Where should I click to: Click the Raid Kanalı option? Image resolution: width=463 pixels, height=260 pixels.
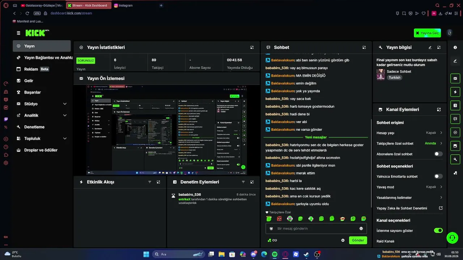(385, 241)
